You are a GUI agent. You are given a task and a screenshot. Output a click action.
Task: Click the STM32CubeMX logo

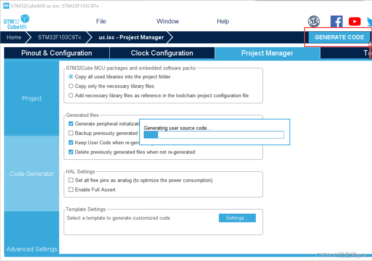[x=17, y=22]
